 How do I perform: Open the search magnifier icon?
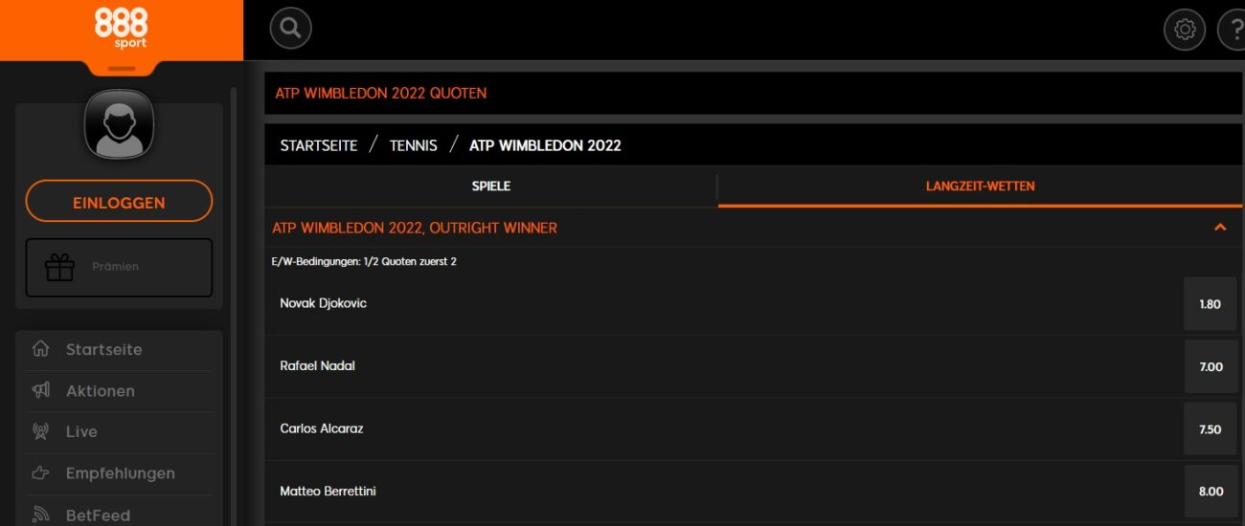291,29
